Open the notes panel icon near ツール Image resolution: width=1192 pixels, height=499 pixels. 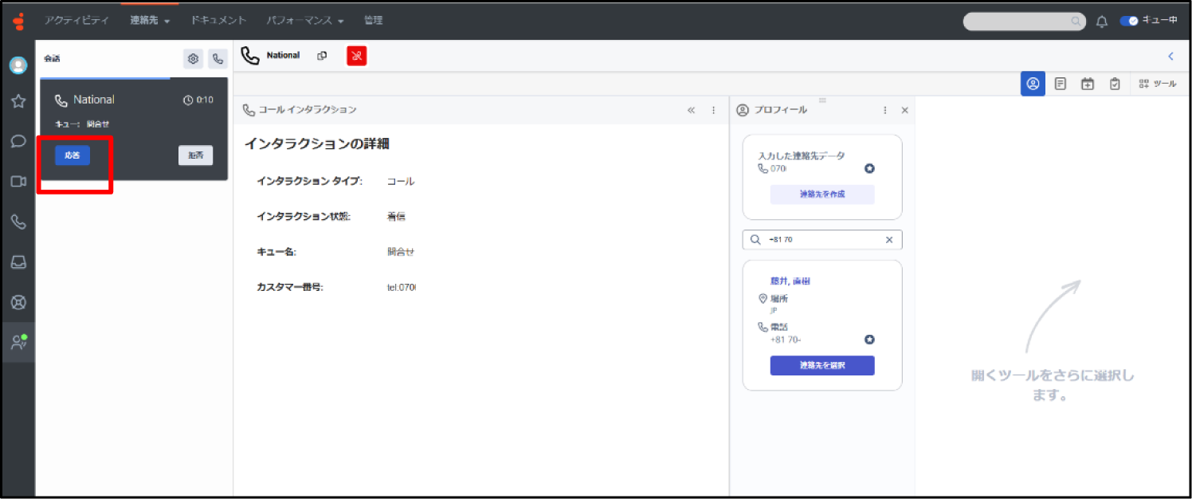[1060, 83]
